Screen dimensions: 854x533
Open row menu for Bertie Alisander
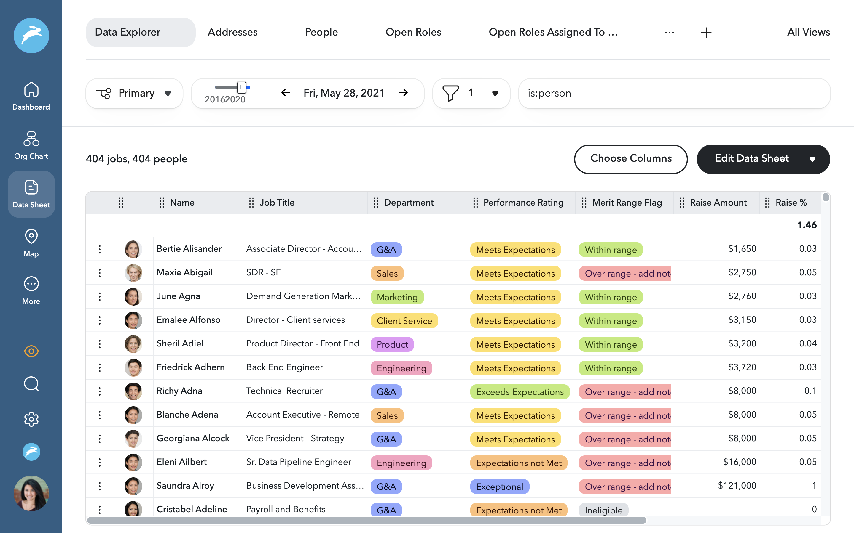100,249
